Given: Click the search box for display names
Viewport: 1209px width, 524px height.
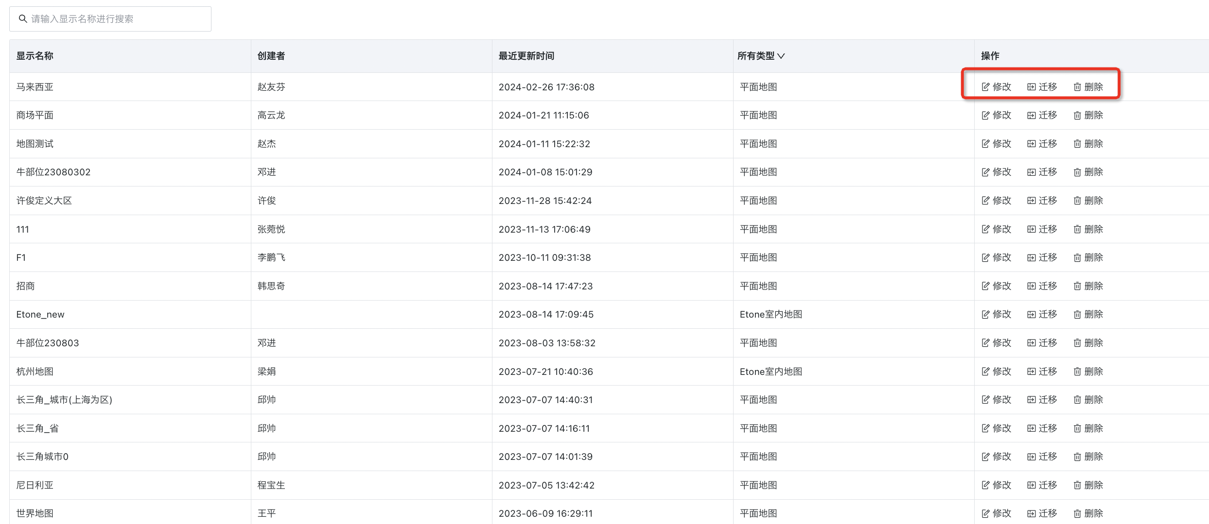Looking at the screenshot, I should [110, 19].
